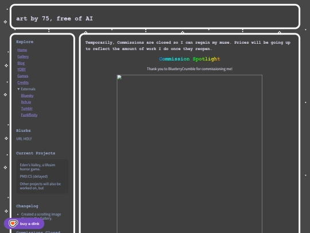Click the buy a dink label
The height and width of the screenshot is (233, 310).
[30, 224]
